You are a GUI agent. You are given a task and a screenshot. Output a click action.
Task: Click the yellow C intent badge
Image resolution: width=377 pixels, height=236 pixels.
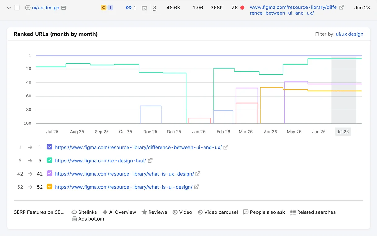coord(103,8)
